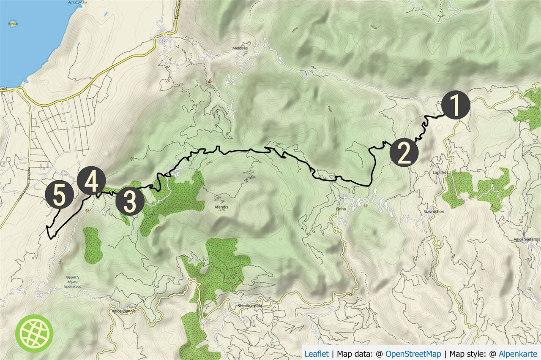
Task: Click the Orino village label
Action: click(x=341, y=209)
